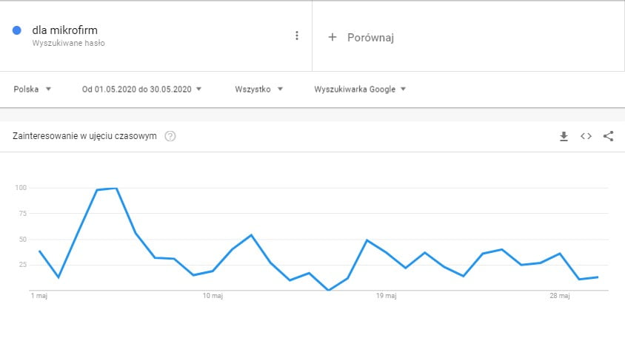625x338 pixels.
Task: Open the date range Od 01.05.2020 dropdown
Action: coord(141,89)
